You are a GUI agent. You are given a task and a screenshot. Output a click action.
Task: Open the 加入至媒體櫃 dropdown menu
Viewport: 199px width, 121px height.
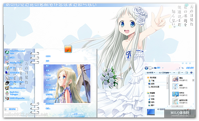click(x=165, y=73)
